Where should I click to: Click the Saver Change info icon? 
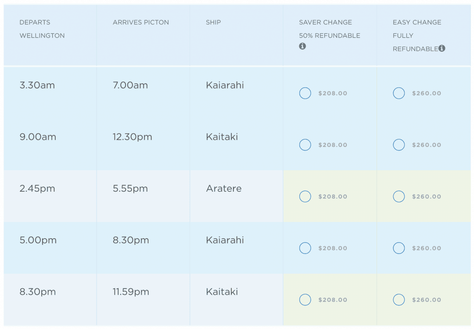coord(302,46)
